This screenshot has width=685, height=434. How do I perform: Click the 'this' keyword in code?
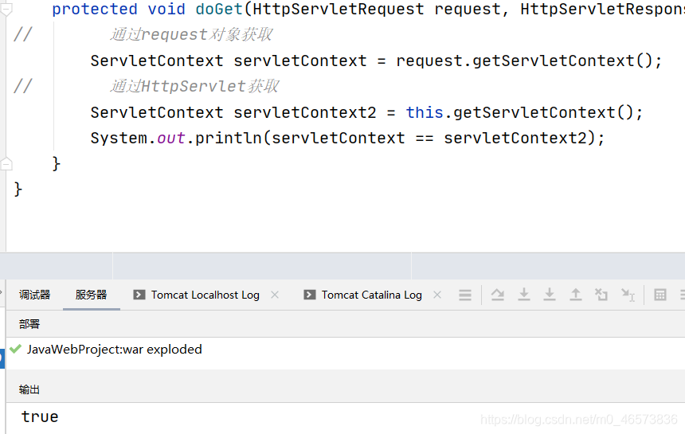425,112
